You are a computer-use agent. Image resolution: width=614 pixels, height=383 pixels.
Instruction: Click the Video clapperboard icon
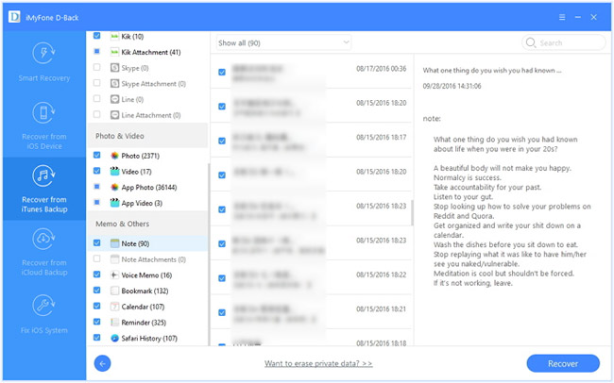point(114,171)
